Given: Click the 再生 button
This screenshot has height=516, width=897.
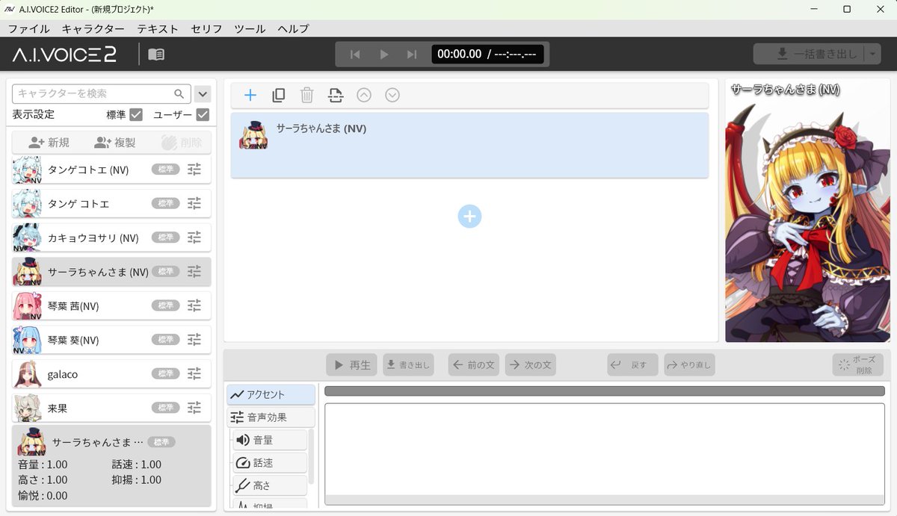Looking at the screenshot, I should [352, 365].
